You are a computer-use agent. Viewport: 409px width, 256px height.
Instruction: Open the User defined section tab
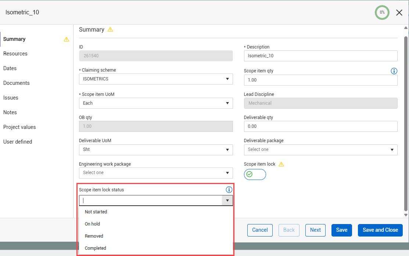click(x=36, y=142)
